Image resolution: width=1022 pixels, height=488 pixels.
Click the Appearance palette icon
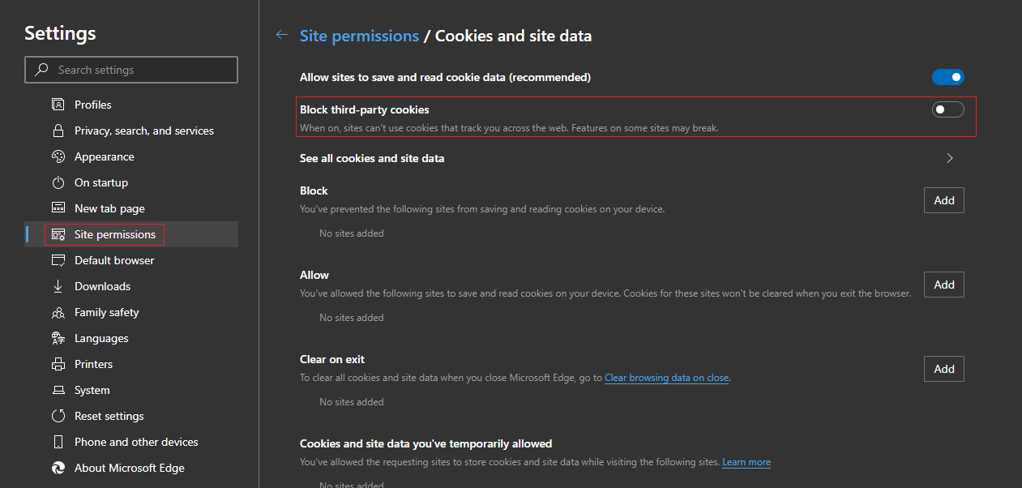coord(58,156)
